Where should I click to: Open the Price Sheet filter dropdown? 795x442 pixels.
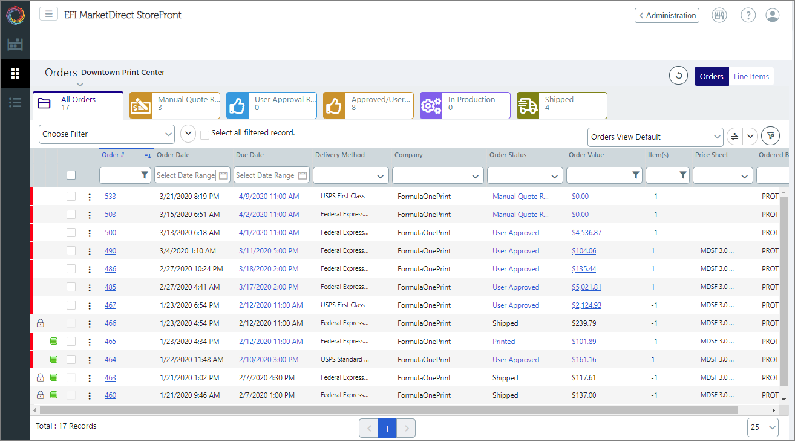(x=723, y=175)
